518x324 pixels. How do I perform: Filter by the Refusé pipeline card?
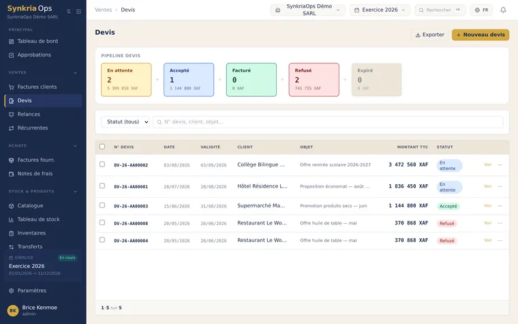314,80
